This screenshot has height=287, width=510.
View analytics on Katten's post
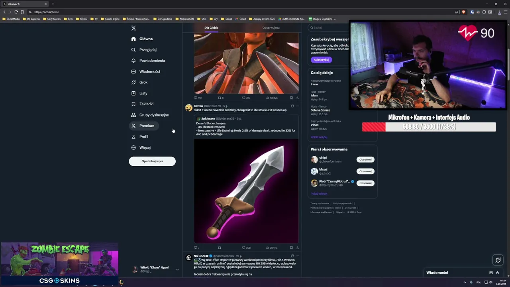(268, 248)
